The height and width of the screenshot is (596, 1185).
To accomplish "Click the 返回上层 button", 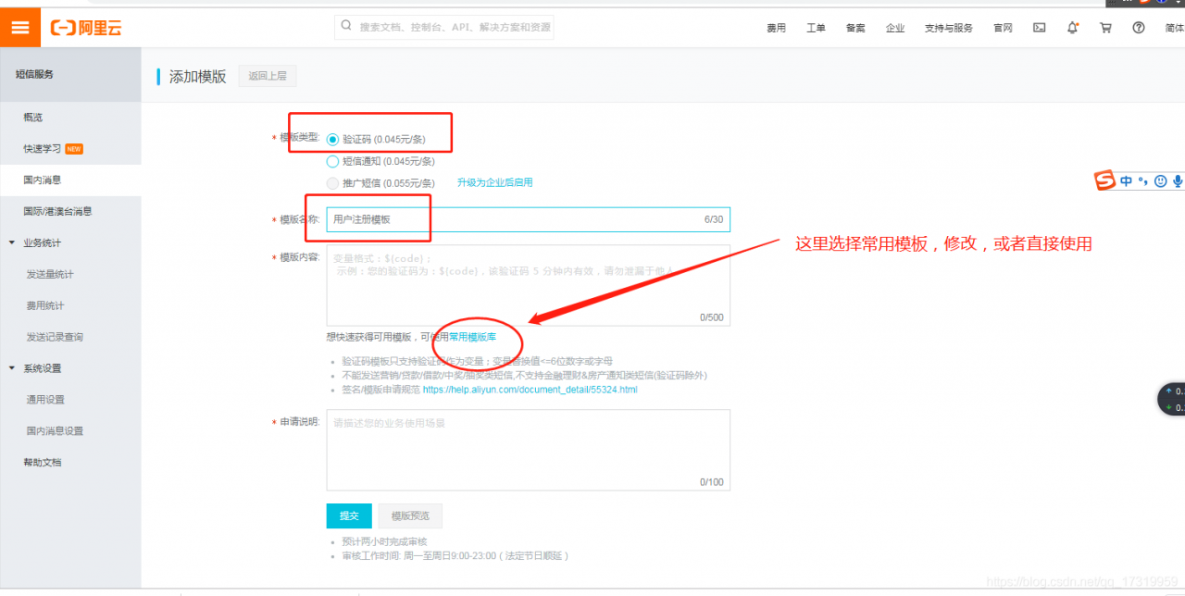I will (268, 76).
